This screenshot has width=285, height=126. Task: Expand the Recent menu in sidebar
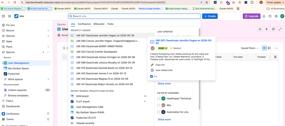(x=48, y=30)
